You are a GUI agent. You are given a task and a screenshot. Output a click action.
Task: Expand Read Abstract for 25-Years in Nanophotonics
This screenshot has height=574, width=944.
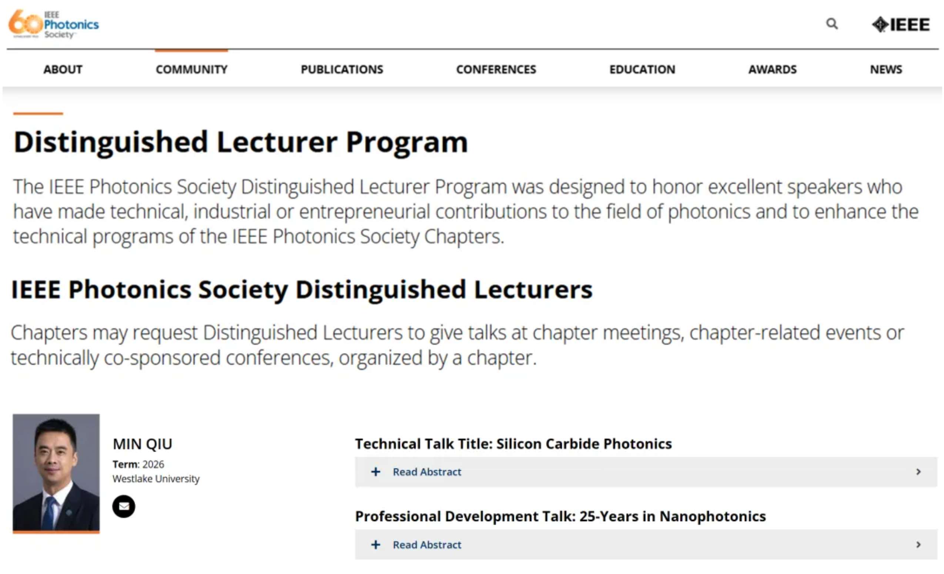tap(427, 544)
